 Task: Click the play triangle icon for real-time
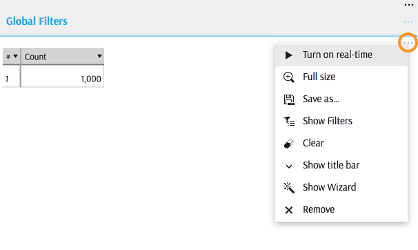click(288, 55)
